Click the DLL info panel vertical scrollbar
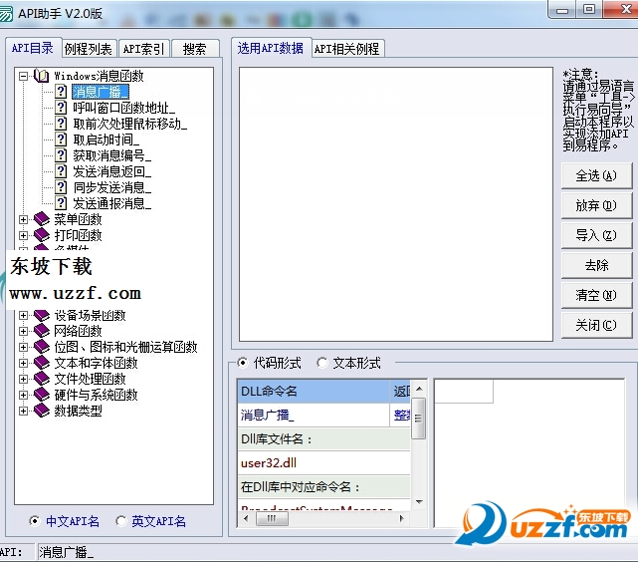638x562 pixels. click(x=419, y=448)
